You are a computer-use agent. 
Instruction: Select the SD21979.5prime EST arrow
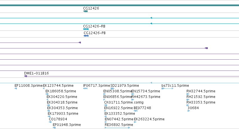[x=113, y=88]
